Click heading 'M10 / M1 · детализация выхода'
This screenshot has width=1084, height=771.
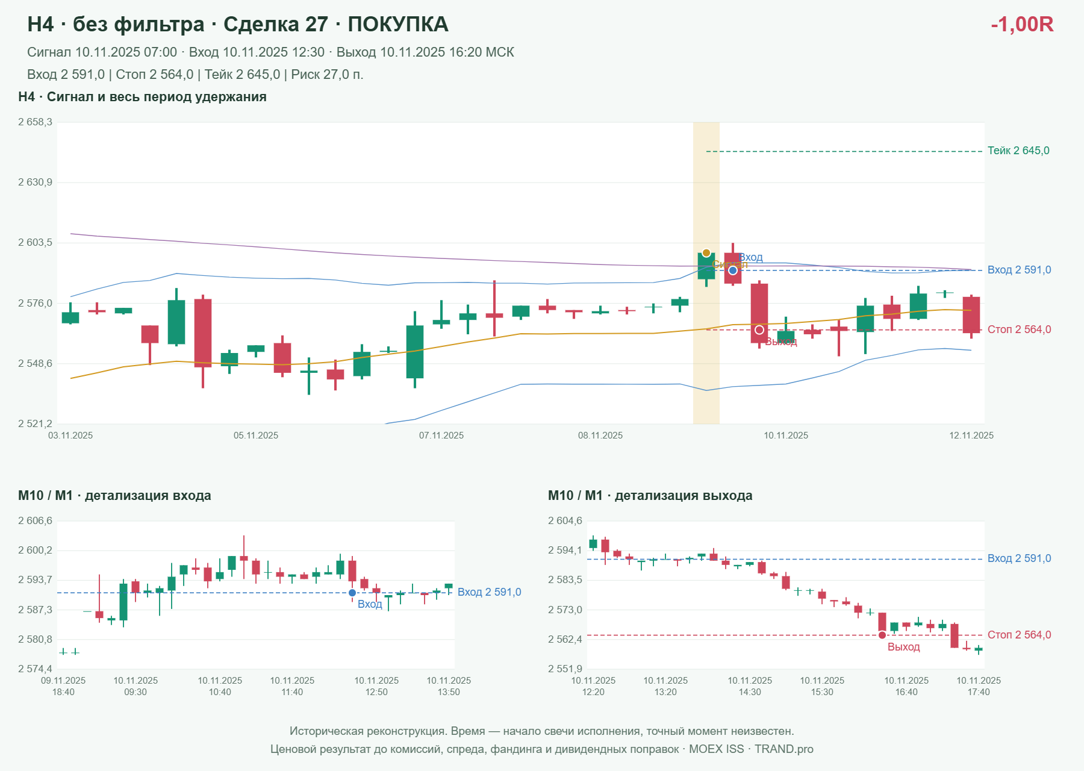point(650,496)
